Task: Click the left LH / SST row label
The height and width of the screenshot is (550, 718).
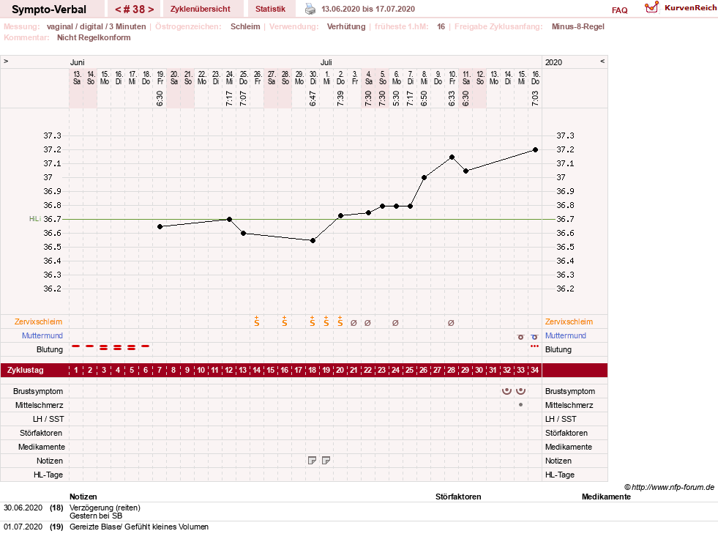Action: [48, 419]
